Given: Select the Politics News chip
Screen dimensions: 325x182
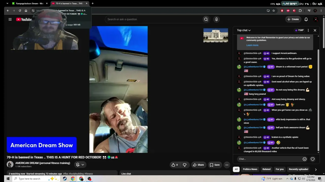Looking at the screenshot, I should tap(250, 169).
